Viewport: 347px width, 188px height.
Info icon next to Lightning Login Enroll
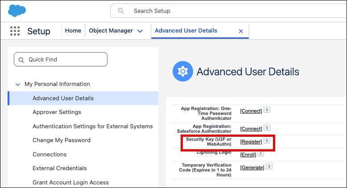click(260, 154)
